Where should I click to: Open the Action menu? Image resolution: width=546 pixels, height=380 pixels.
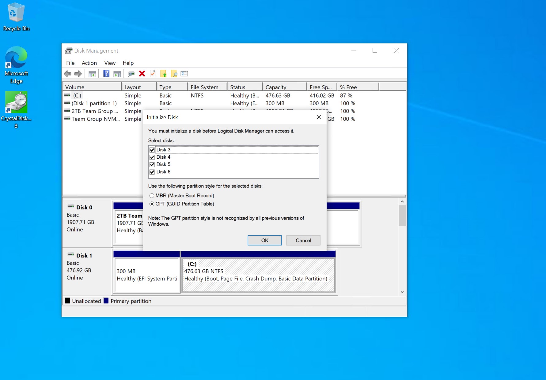pos(89,63)
